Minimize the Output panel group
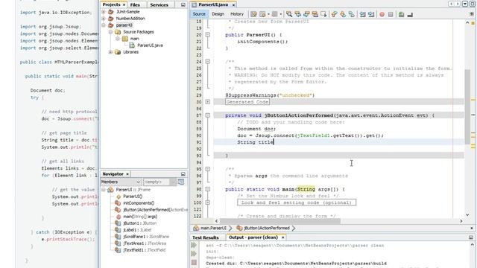The image size is (477, 268). pos(471,237)
